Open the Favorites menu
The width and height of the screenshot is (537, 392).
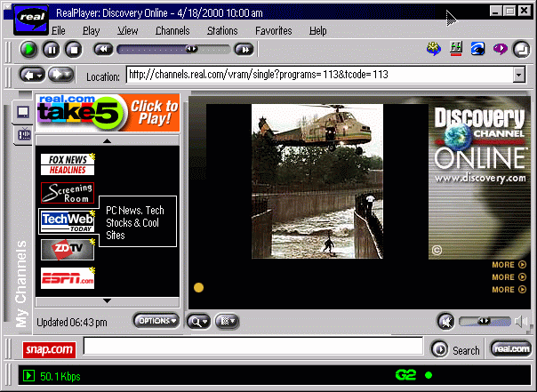[x=273, y=31]
